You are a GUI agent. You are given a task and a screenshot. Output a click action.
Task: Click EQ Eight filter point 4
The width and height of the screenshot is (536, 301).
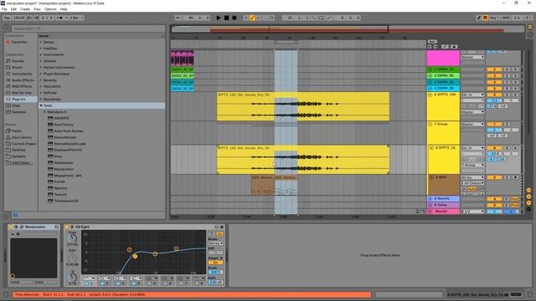(x=177, y=249)
